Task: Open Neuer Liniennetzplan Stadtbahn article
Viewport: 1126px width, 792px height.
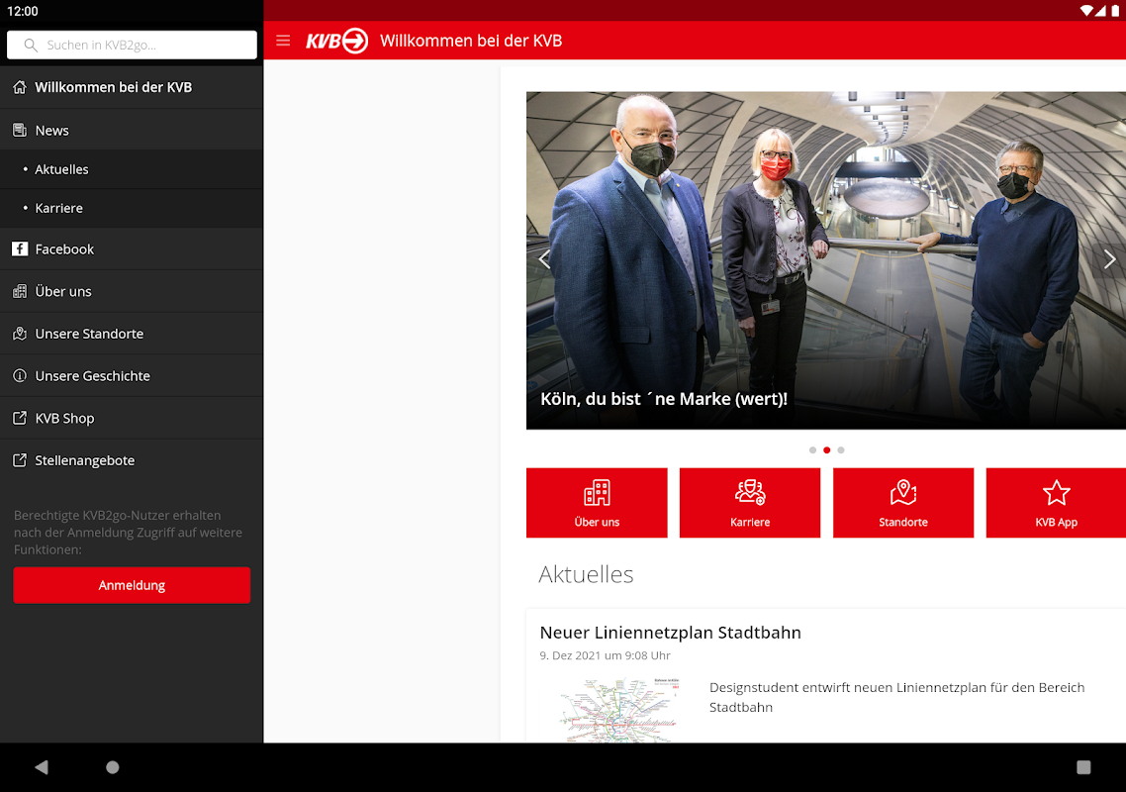Action: click(x=670, y=633)
